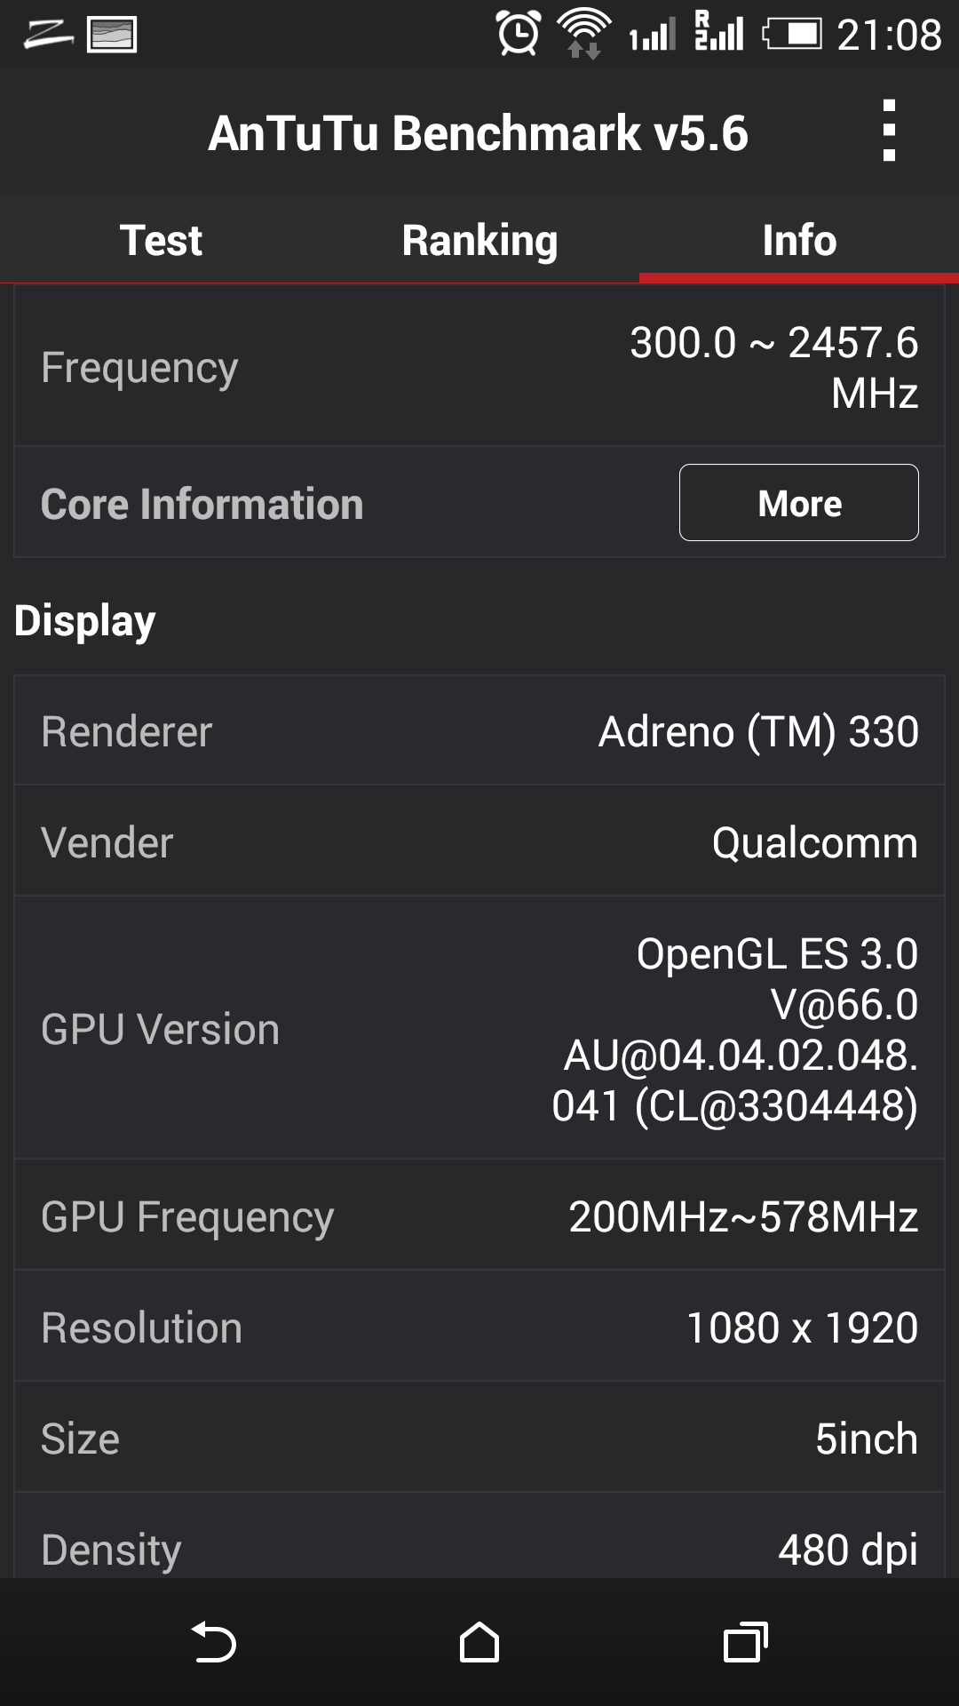Open the recent apps icon
Image resolution: width=959 pixels, height=1706 pixels.
click(746, 1642)
